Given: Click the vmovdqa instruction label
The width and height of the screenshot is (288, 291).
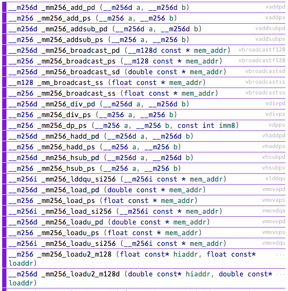Looking at the screenshot, I should tap(273, 211).
